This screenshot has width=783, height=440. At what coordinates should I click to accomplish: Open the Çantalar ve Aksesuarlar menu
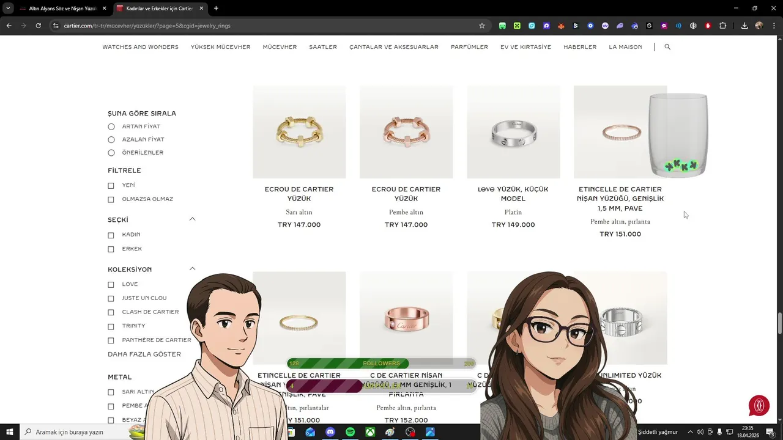click(x=394, y=47)
